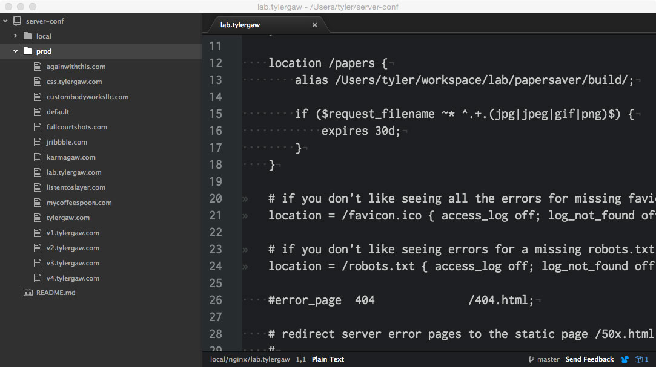
Task: Expand the local folder chevron
Action: tap(15, 36)
